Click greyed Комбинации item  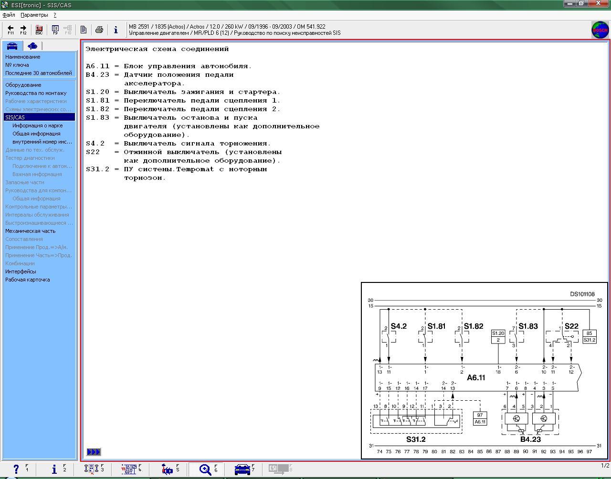pyautogui.click(x=20, y=263)
